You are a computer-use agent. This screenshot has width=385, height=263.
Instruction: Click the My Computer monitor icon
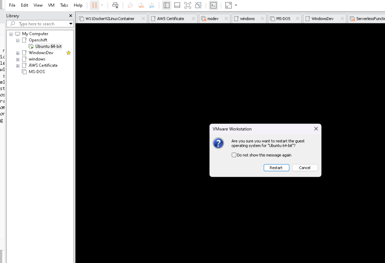click(x=18, y=33)
